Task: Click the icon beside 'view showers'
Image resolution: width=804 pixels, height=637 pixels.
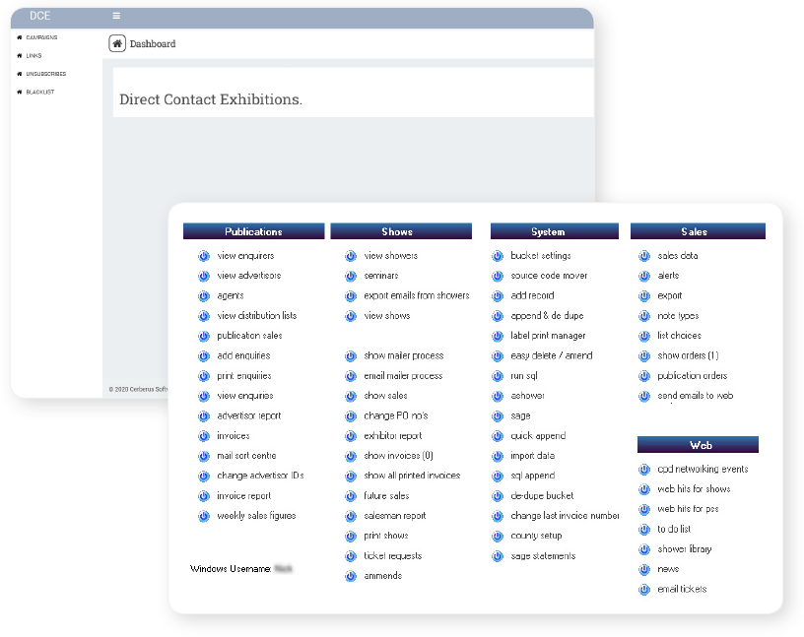Action: pos(350,255)
